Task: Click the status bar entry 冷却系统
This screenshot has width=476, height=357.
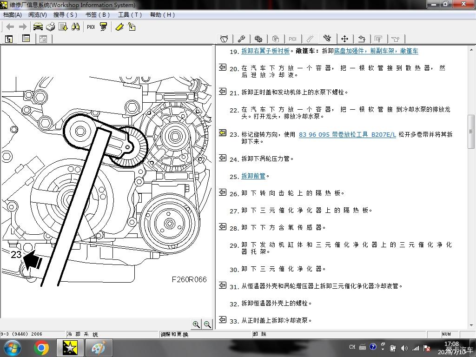Action: click(83, 334)
